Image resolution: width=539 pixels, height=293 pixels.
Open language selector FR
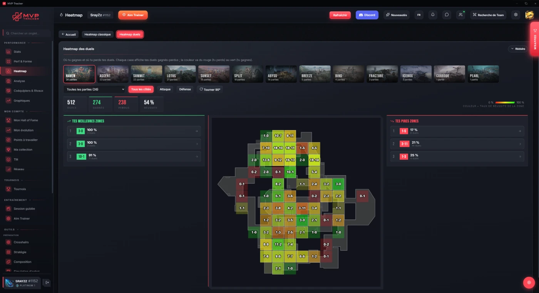pyautogui.click(x=419, y=15)
